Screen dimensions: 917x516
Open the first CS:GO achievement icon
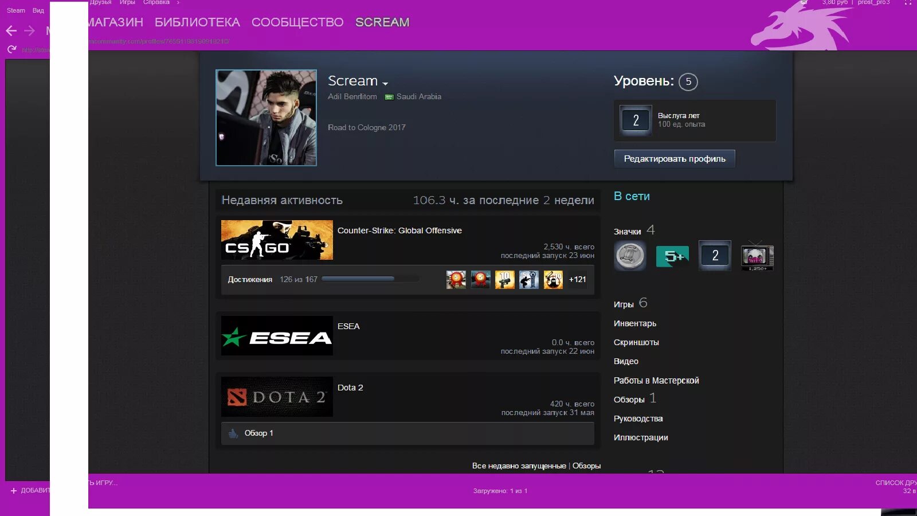click(456, 279)
